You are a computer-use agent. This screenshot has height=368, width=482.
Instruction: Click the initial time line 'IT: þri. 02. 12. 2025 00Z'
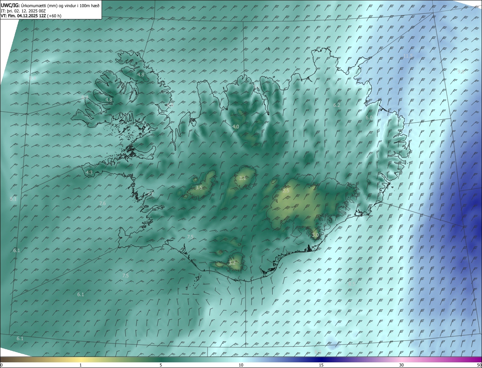point(23,11)
